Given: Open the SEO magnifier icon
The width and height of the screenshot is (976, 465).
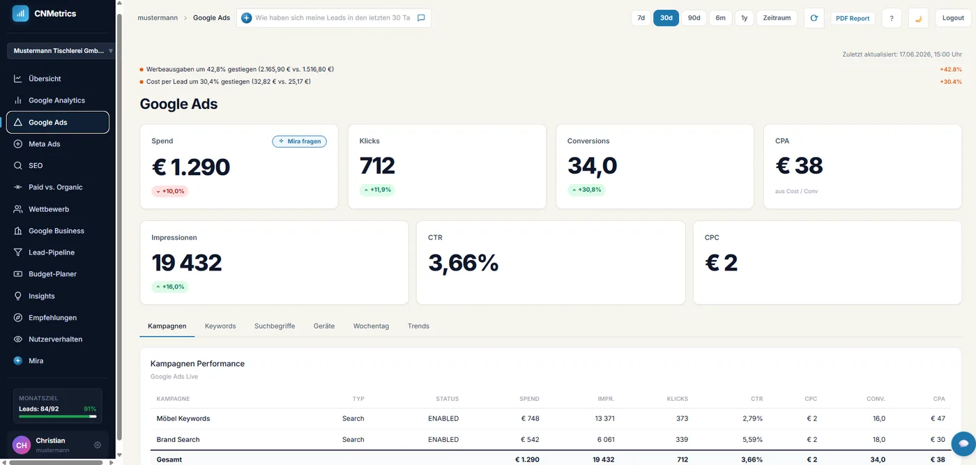Looking at the screenshot, I should 18,166.
